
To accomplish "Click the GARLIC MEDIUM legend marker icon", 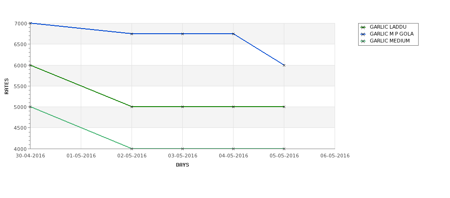I will point(363,41).
